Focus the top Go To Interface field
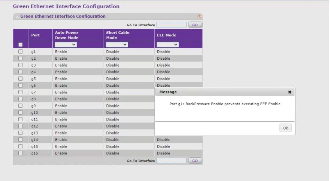 171,25
